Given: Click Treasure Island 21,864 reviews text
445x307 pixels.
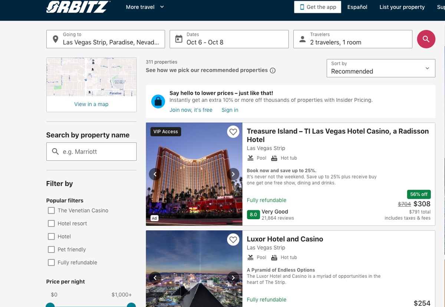Looking at the screenshot, I should [278, 218].
